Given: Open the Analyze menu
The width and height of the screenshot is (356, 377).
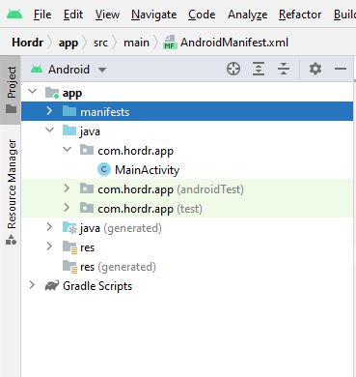Looking at the screenshot, I should coord(247,14).
